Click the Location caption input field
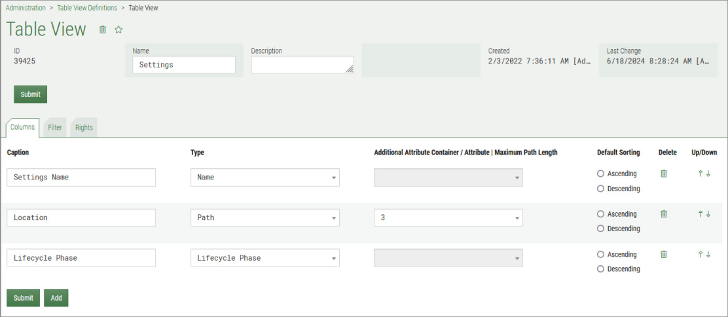 click(81, 217)
